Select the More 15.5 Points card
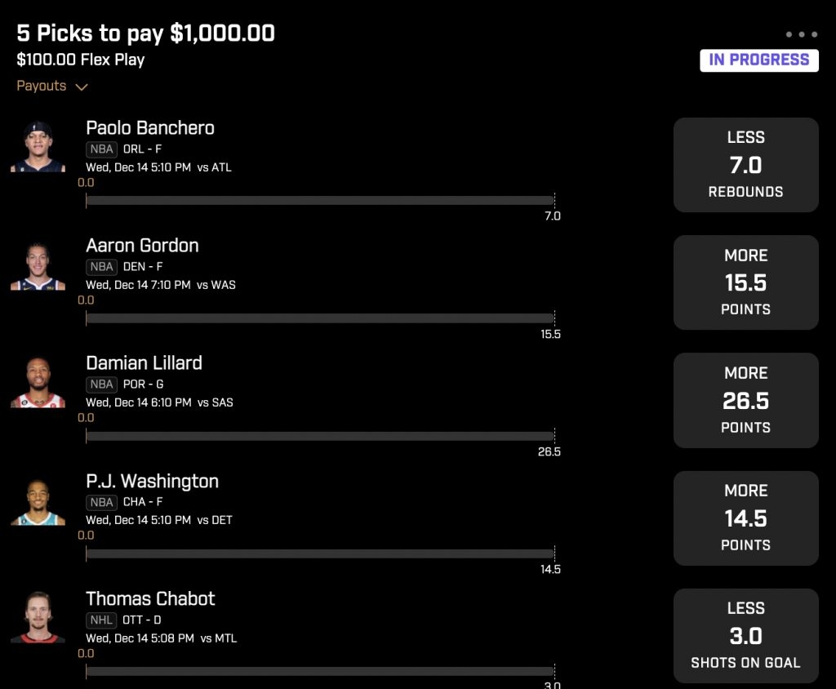 [745, 282]
